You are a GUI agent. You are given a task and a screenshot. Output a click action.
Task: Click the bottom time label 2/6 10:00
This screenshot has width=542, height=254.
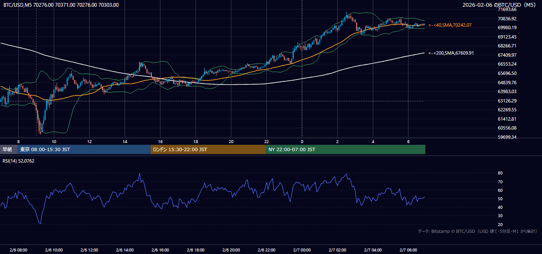(54, 250)
